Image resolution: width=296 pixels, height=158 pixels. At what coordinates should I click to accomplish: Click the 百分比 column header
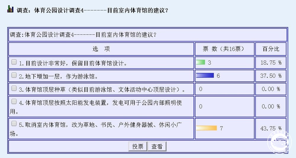point(271,49)
